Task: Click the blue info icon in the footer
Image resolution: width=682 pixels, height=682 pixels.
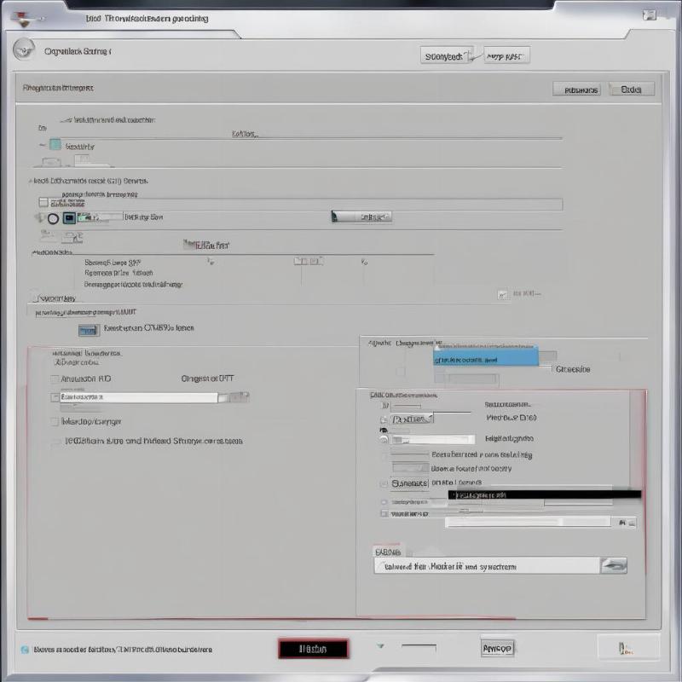Action: 25,650
